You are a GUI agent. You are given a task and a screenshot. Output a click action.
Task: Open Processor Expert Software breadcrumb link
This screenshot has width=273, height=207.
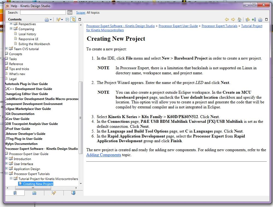(x=121, y=26)
